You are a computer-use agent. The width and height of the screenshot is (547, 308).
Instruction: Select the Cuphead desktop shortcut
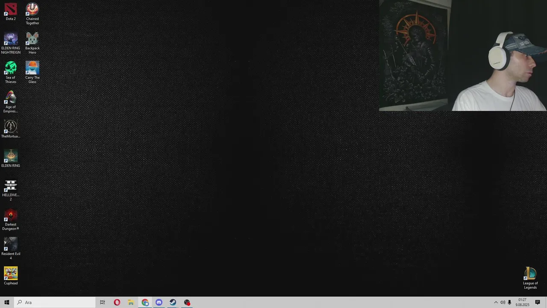pyautogui.click(x=11, y=276)
